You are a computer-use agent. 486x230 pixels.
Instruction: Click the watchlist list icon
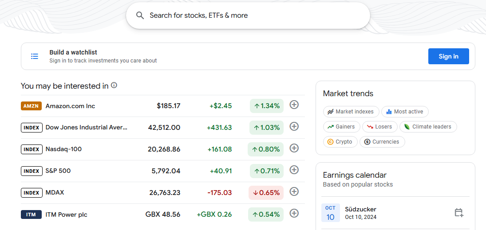click(35, 56)
